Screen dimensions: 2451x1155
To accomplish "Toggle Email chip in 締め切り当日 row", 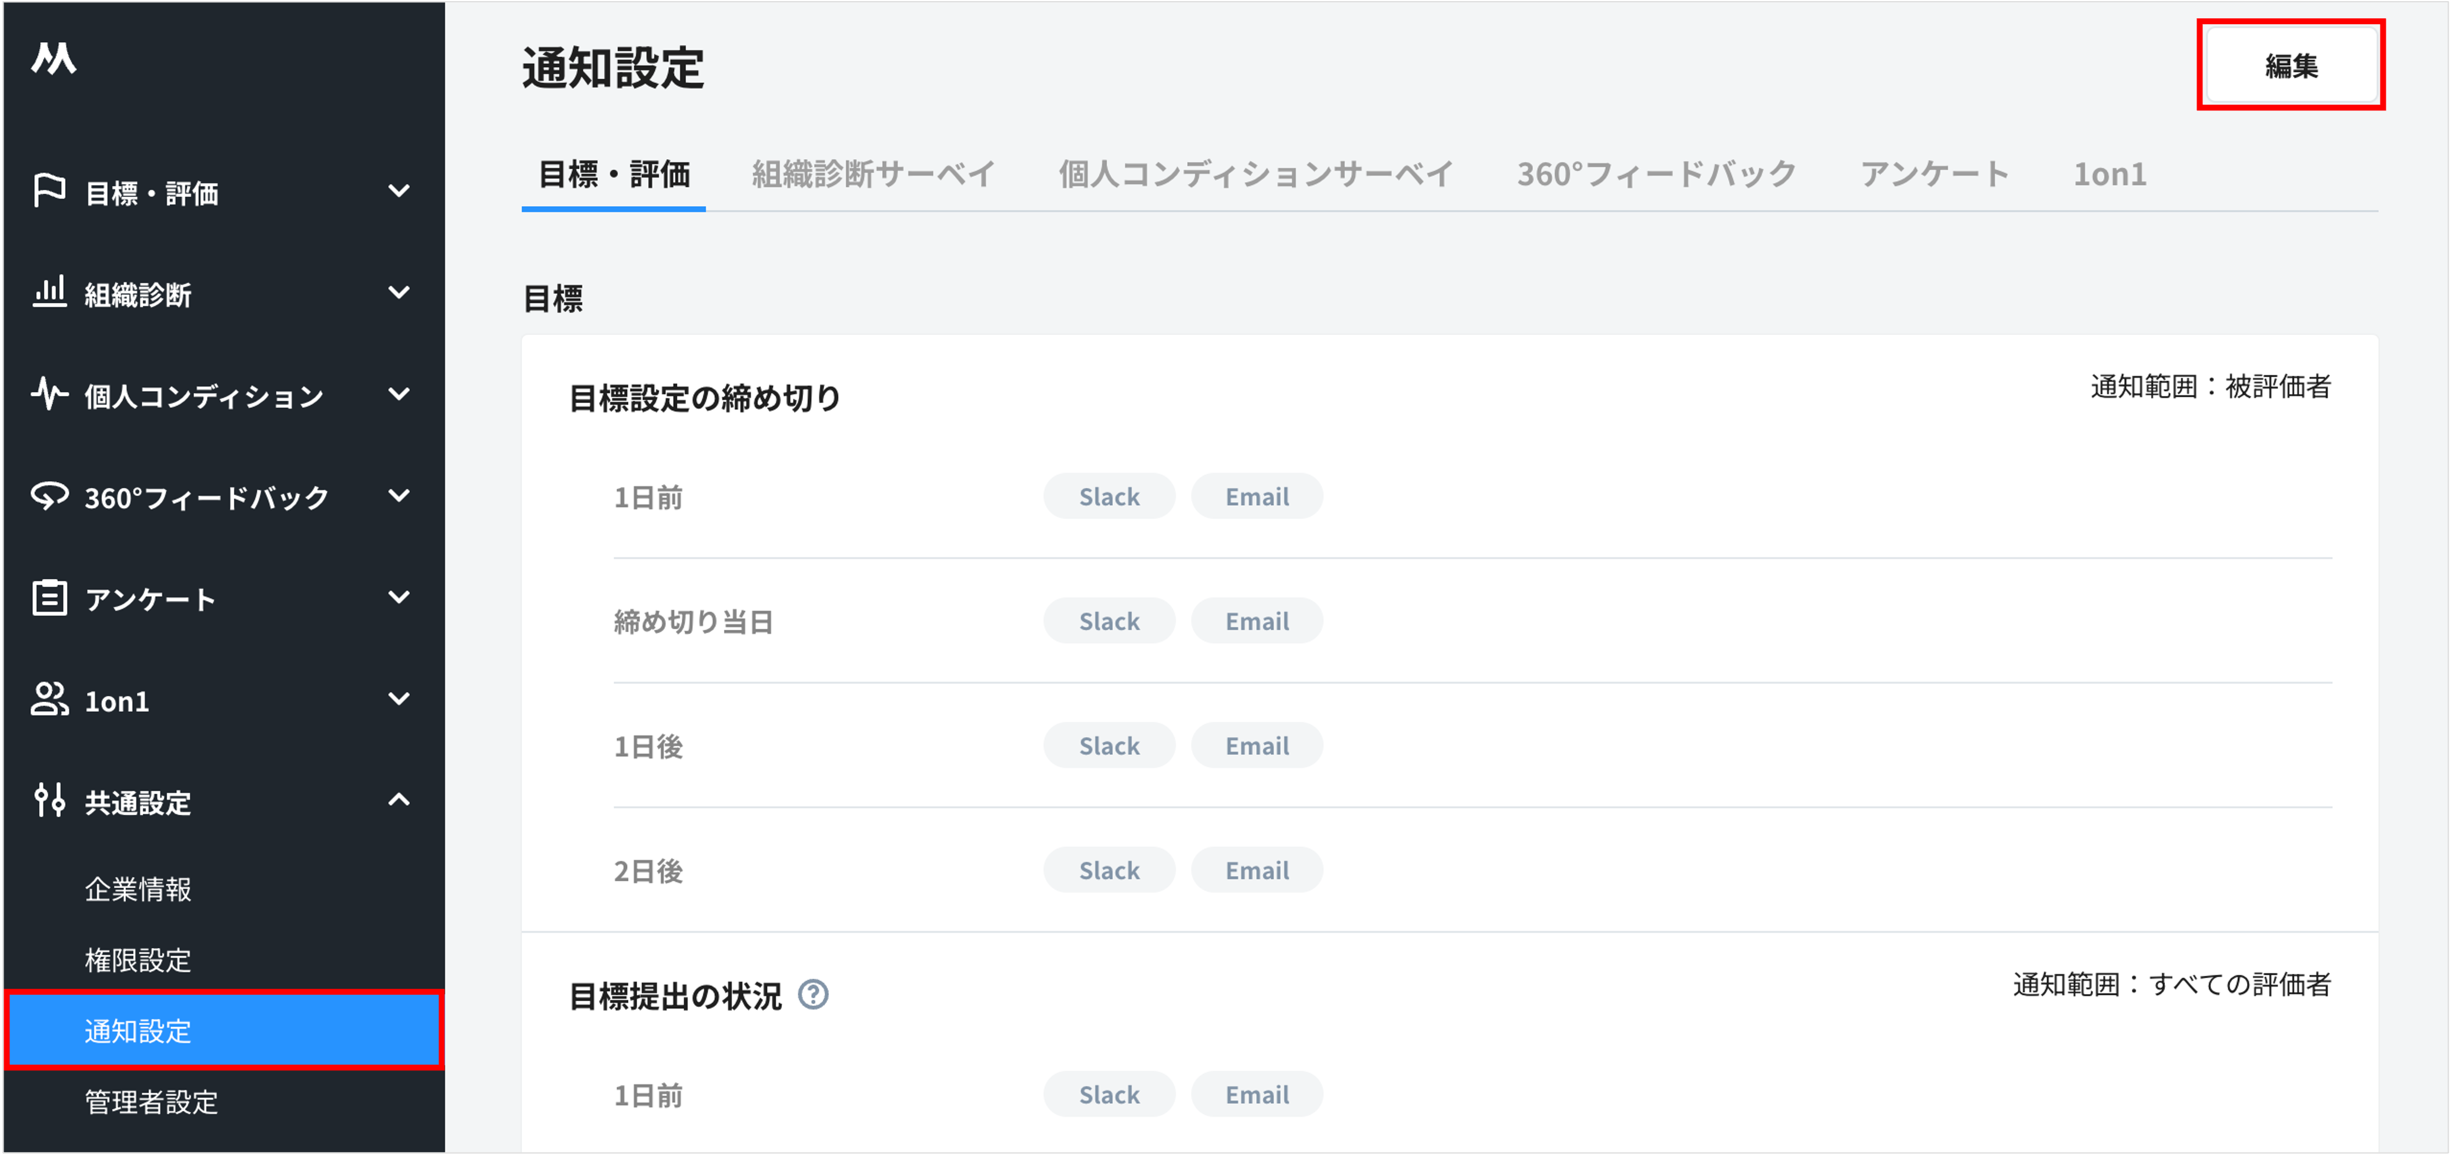I will pyautogui.click(x=1256, y=621).
